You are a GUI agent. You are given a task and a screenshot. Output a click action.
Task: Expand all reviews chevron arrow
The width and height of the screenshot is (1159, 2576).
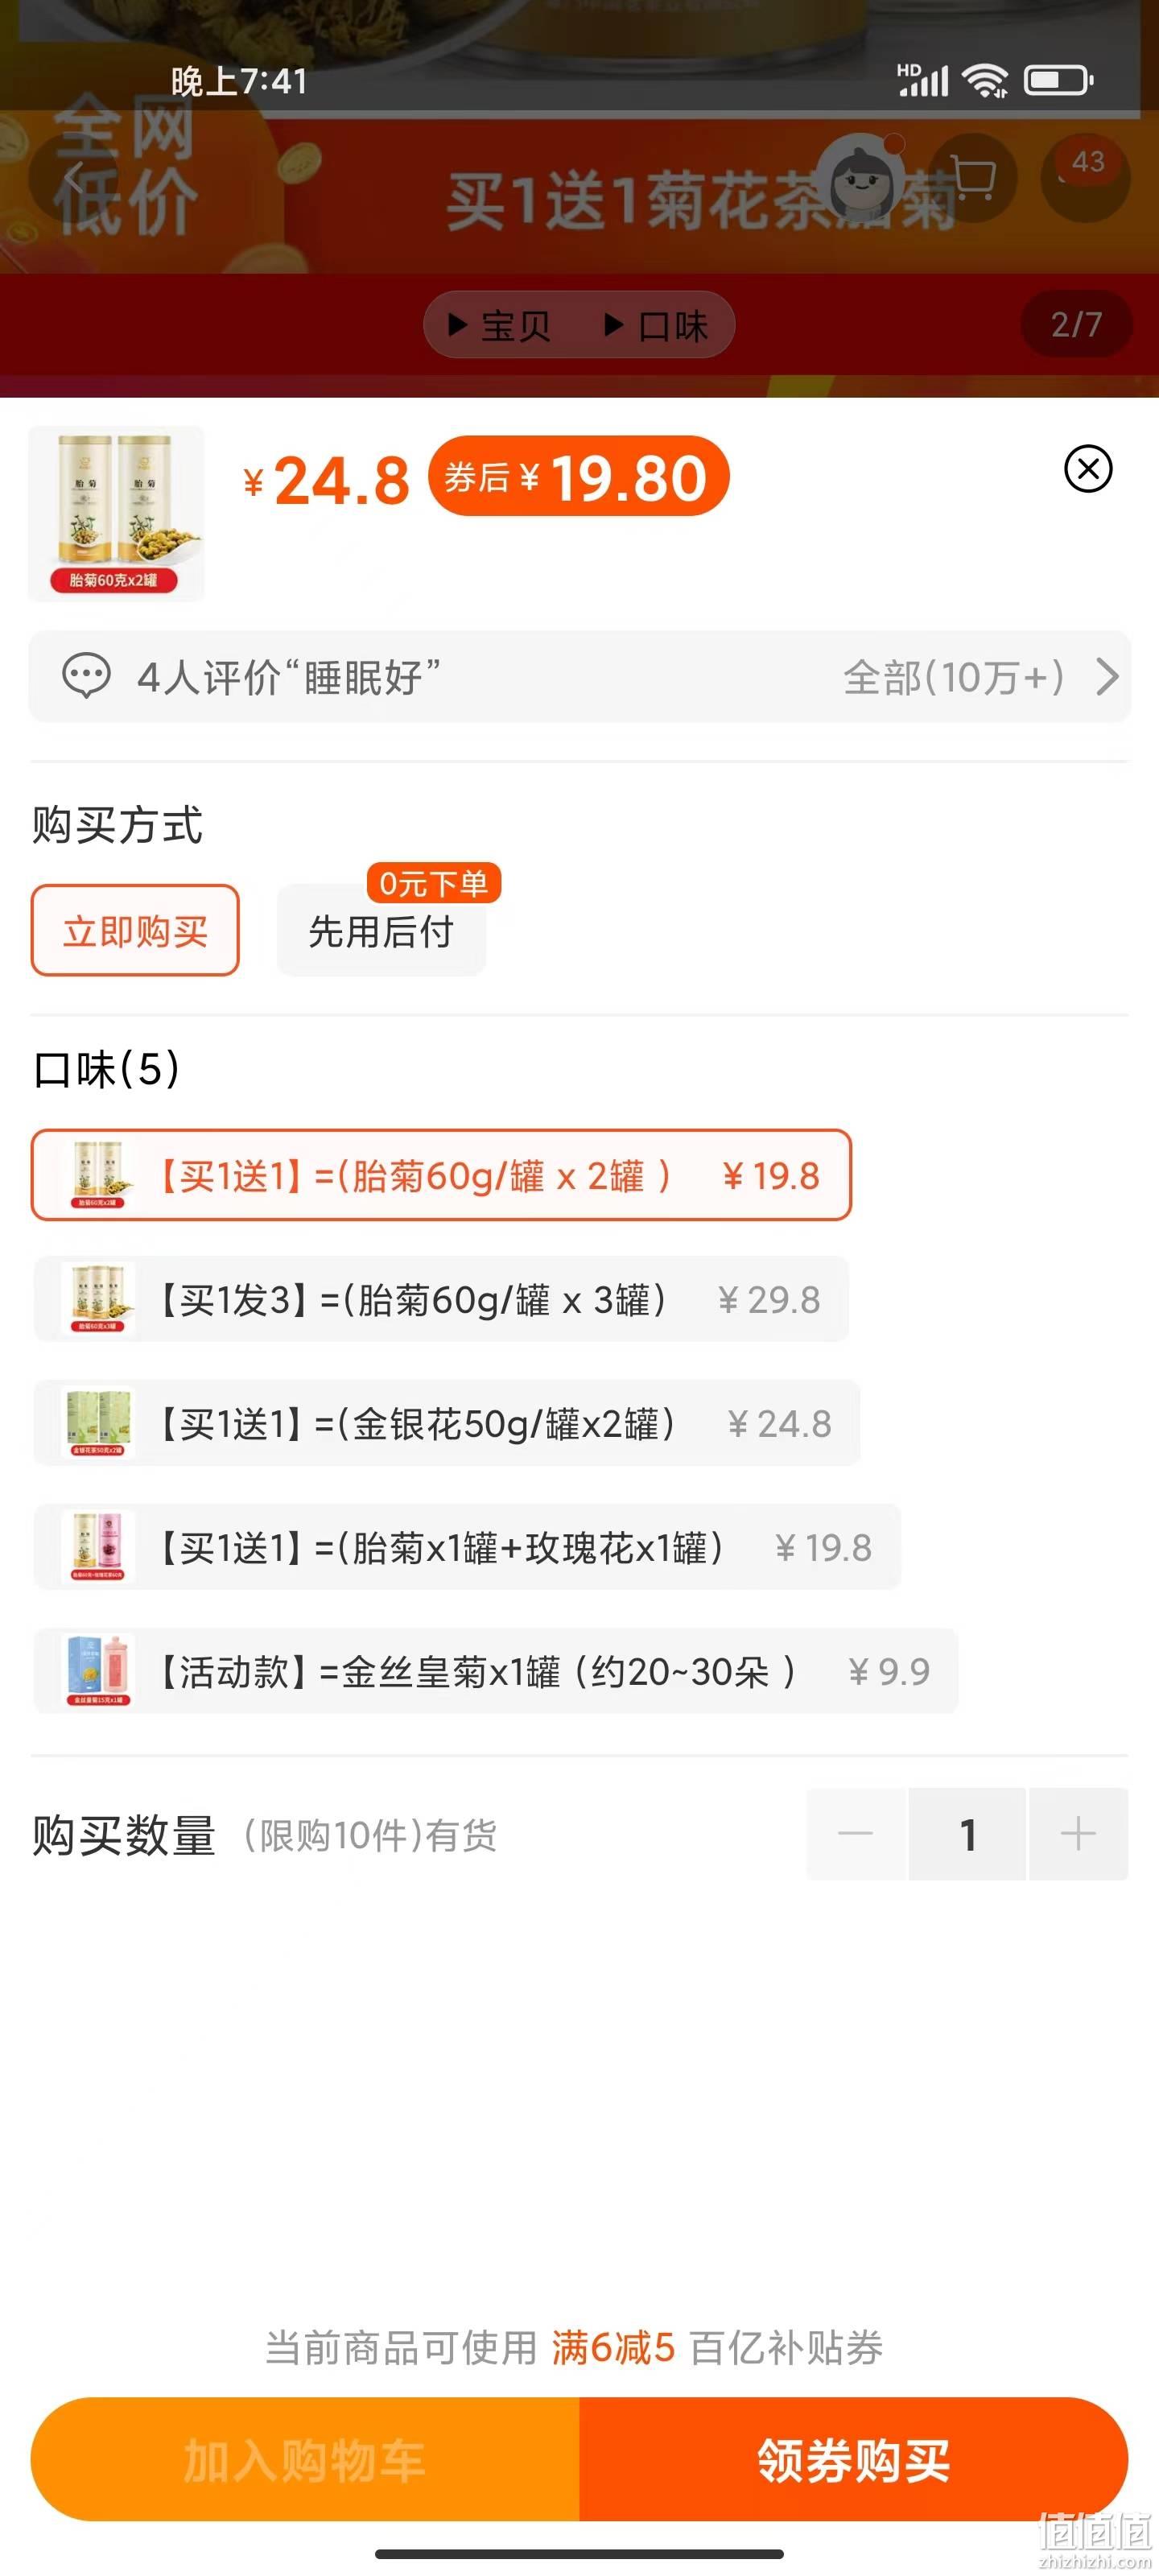point(1107,677)
